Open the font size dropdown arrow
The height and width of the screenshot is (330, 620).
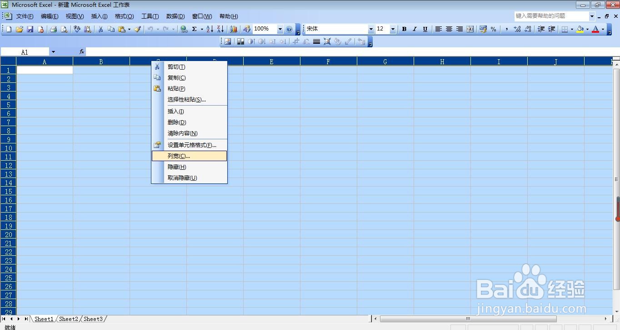tap(393, 29)
